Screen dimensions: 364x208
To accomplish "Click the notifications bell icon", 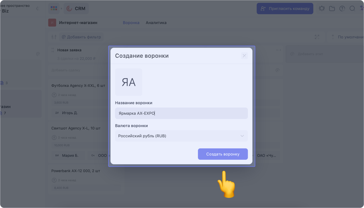I will [322, 9].
